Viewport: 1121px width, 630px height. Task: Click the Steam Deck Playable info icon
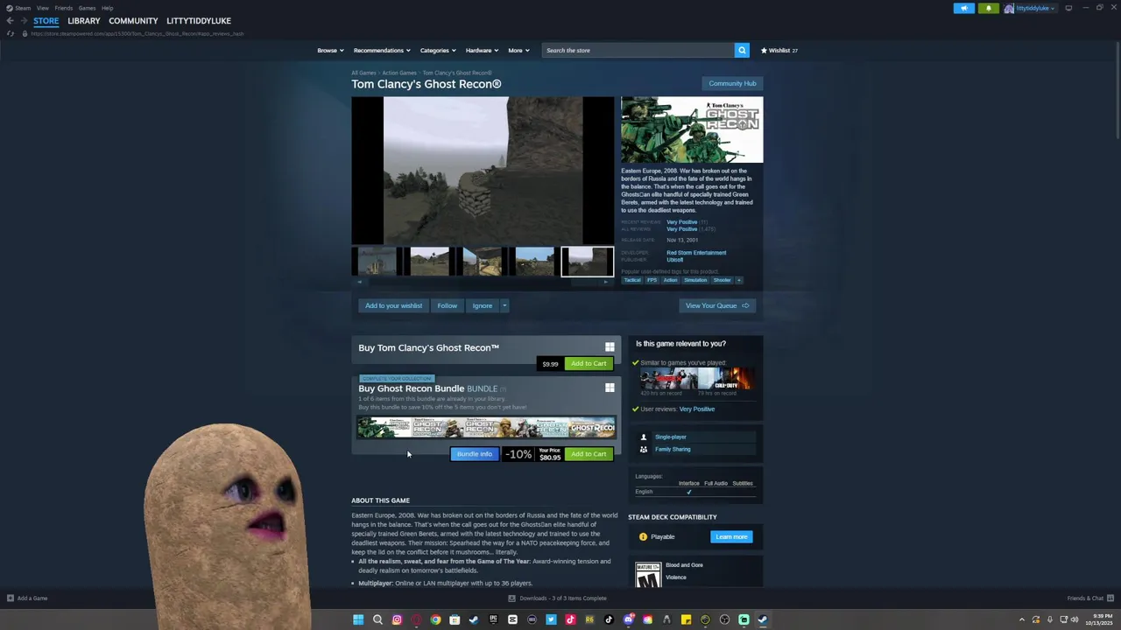click(x=643, y=536)
